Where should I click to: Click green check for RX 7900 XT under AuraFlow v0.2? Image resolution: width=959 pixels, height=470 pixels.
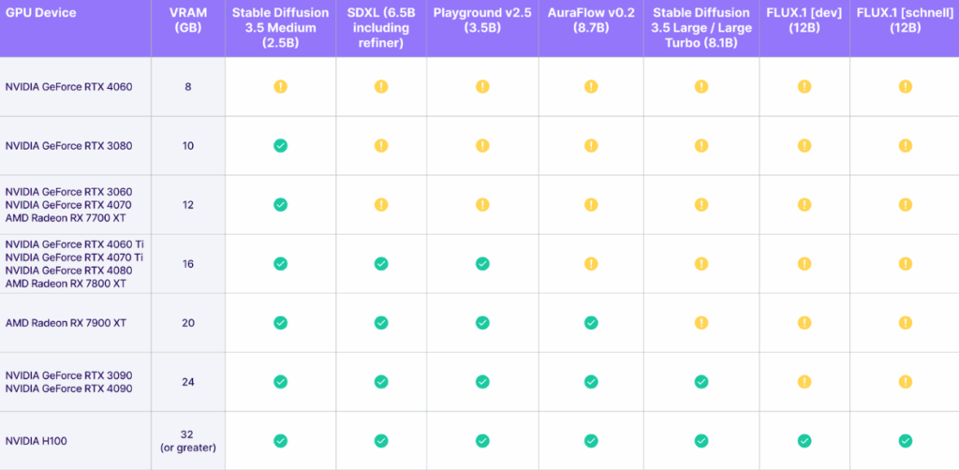591,323
